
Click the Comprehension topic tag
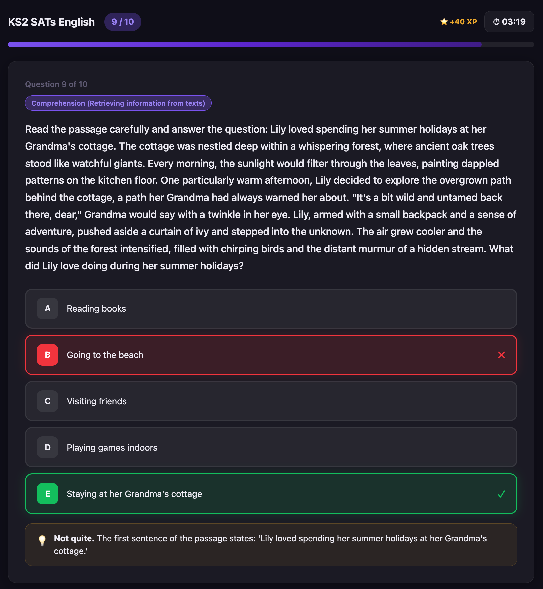coord(118,103)
